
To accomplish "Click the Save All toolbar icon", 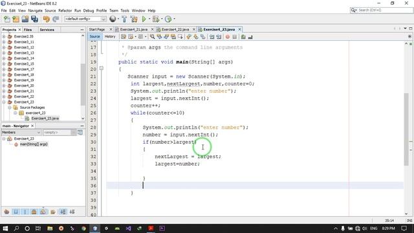I will [34, 19].
